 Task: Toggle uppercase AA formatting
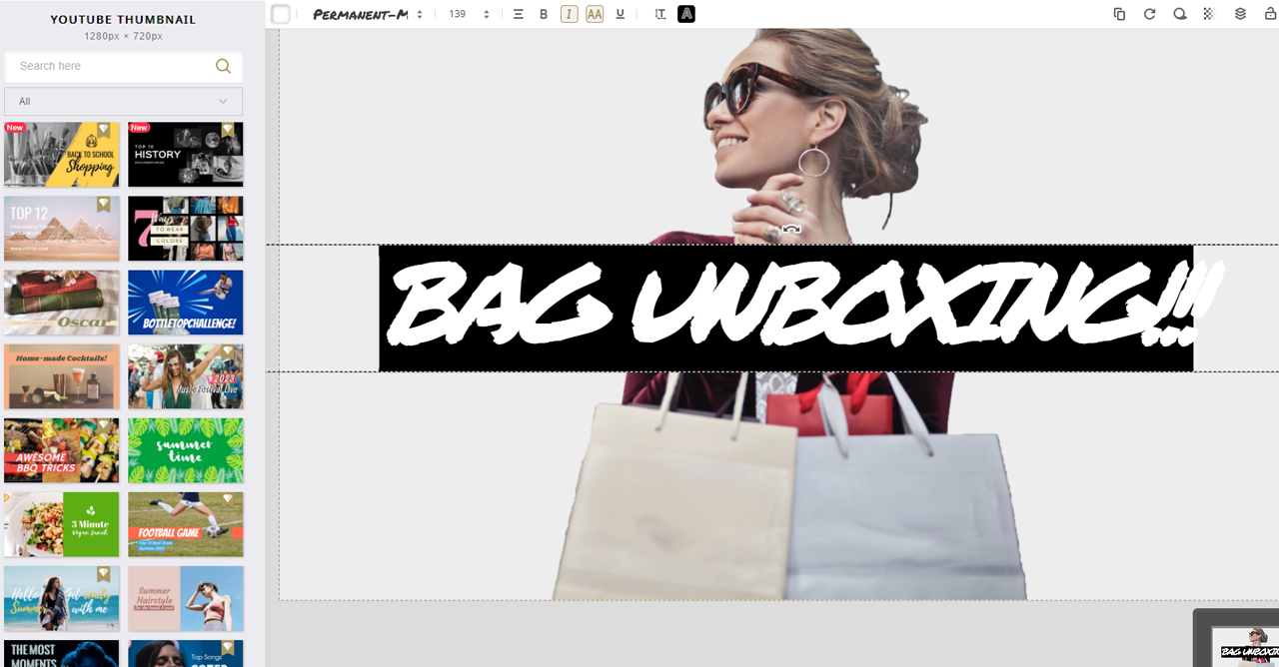click(x=595, y=14)
